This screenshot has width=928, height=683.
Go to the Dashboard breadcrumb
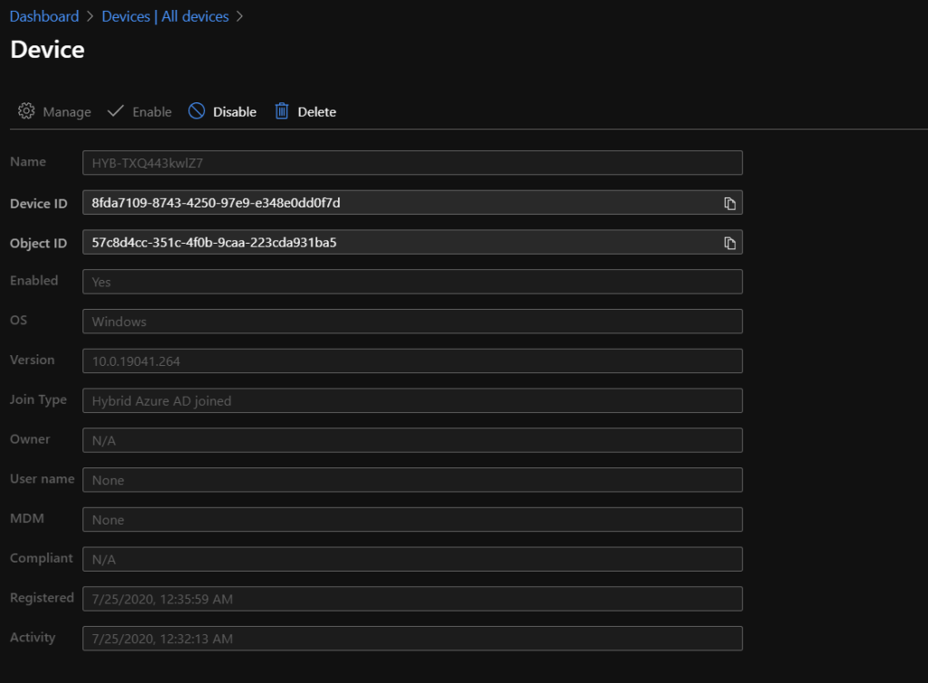44,16
